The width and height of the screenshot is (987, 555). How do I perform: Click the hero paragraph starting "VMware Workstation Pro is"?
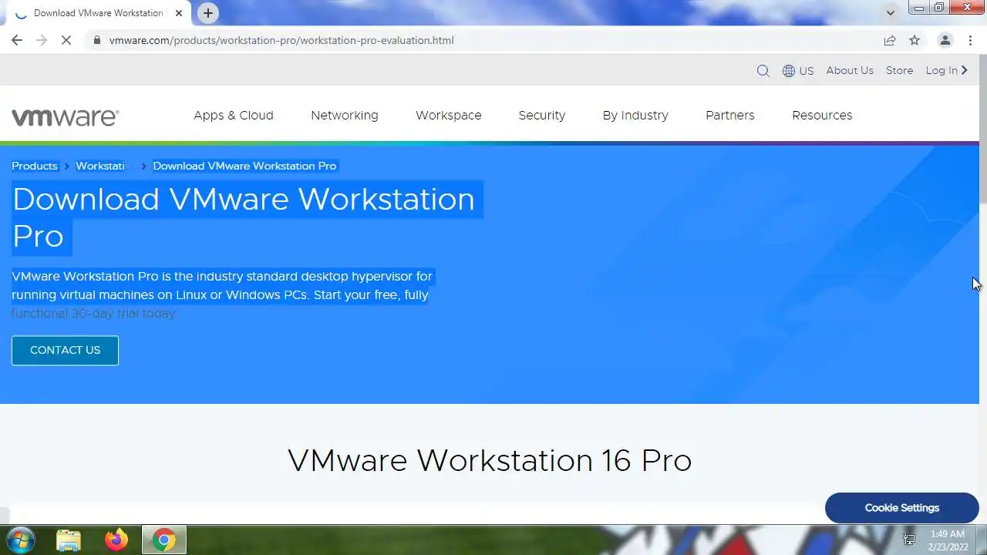coord(222,294)
